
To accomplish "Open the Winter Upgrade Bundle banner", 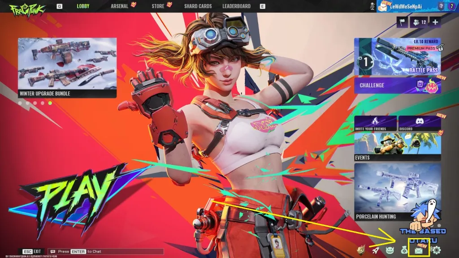I will [67, 68].
